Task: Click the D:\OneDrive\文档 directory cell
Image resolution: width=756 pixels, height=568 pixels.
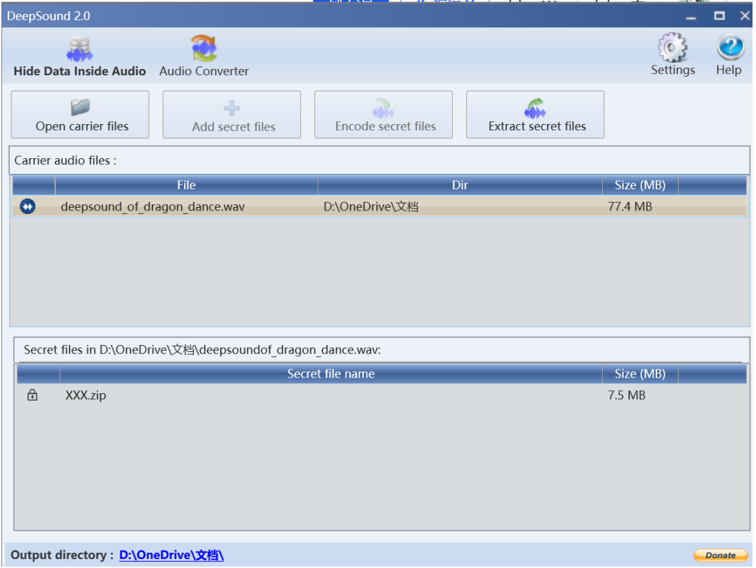Action: coord(371,207)
